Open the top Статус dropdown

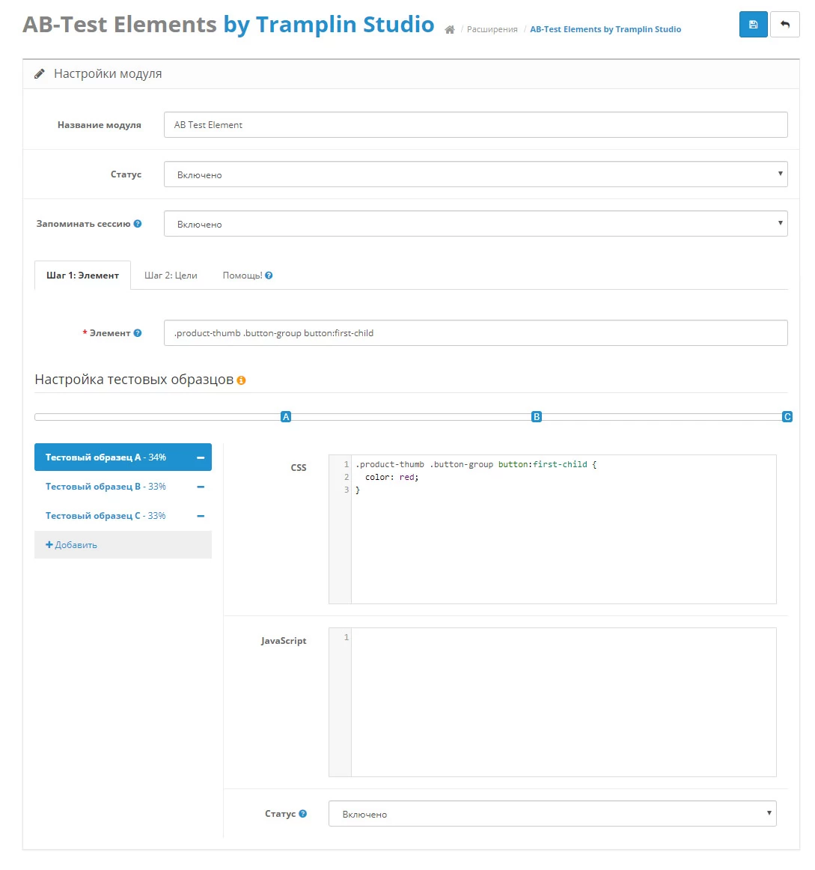point(475,174)
